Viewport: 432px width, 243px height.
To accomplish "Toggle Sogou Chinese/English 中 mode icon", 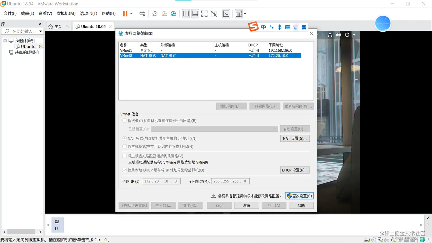I will (x=263, y=27).
